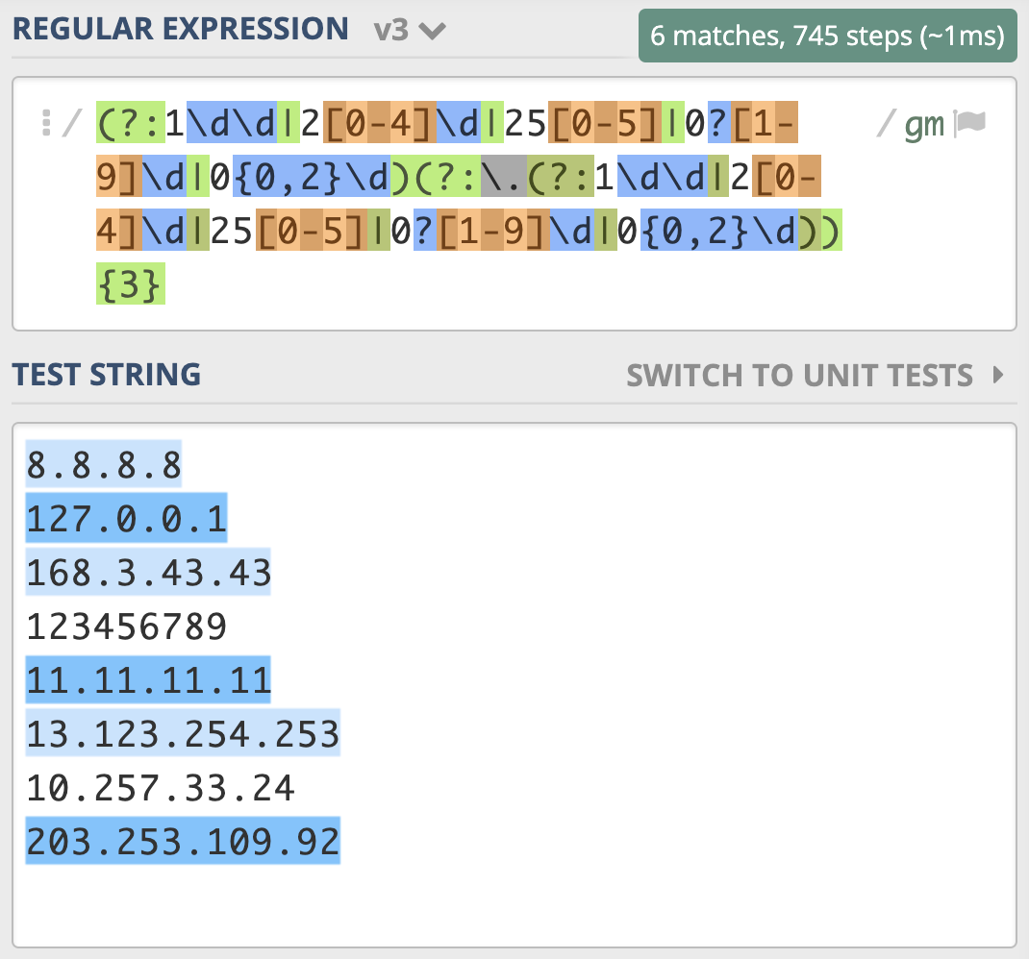The width and height of the screenshot is (1029, 959).
Task: Open the v3 version dropdown
Action: pos(410,30)
